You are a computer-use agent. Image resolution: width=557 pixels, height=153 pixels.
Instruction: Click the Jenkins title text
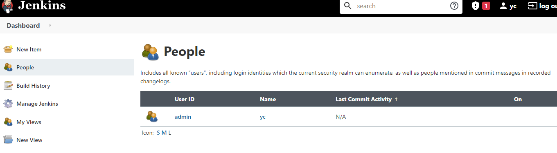click(x=42, y=5)
